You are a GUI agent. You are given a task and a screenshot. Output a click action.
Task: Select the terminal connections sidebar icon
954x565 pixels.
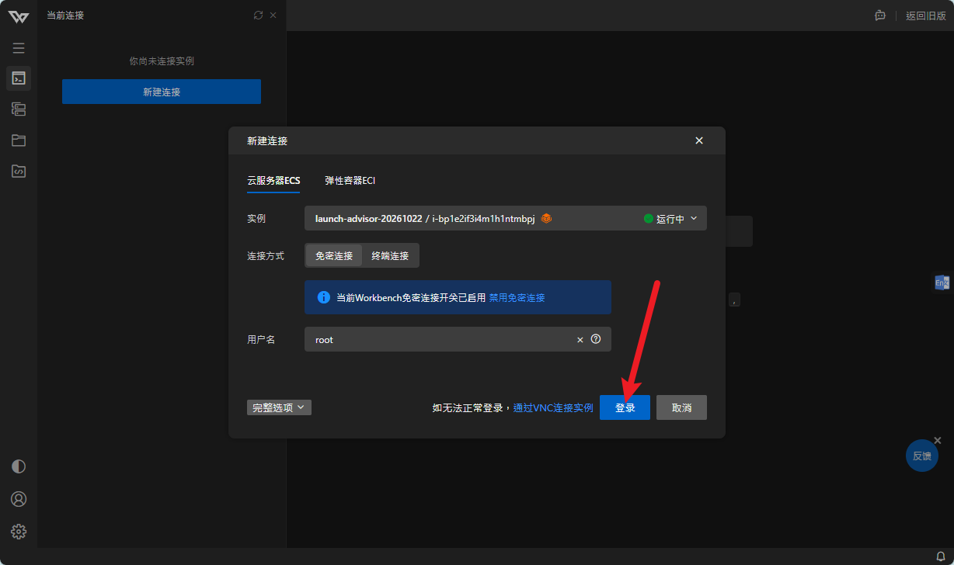pyautogui.click(x=19, y=78)
